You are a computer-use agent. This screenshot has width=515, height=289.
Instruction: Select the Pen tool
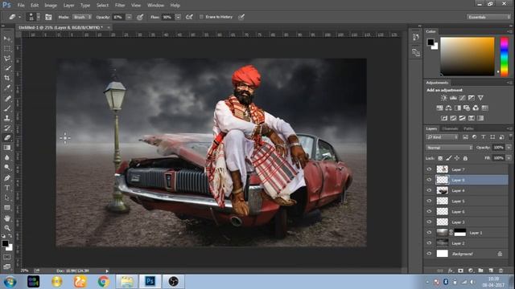[7, 178]
